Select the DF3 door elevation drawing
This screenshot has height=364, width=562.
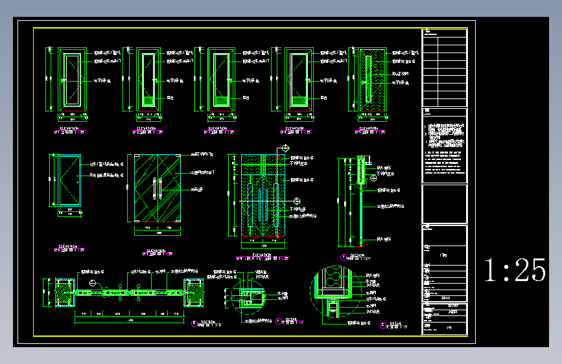click(x=221, y=80)
